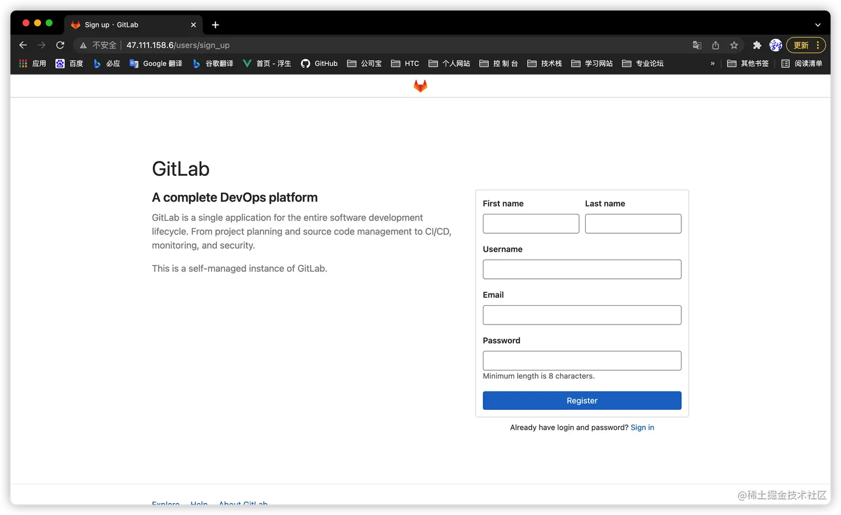Open the 百度 bookmark
841x515 pixels.
click(x=70, y=63)
